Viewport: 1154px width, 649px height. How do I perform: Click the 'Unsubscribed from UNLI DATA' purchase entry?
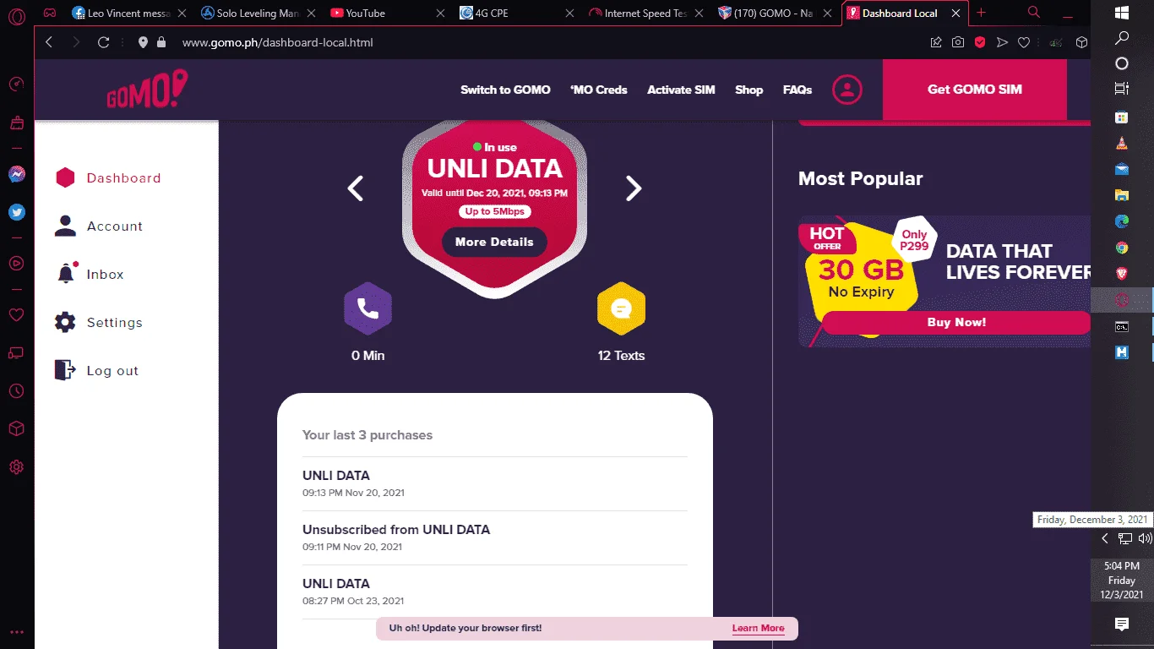click(495, 537)
